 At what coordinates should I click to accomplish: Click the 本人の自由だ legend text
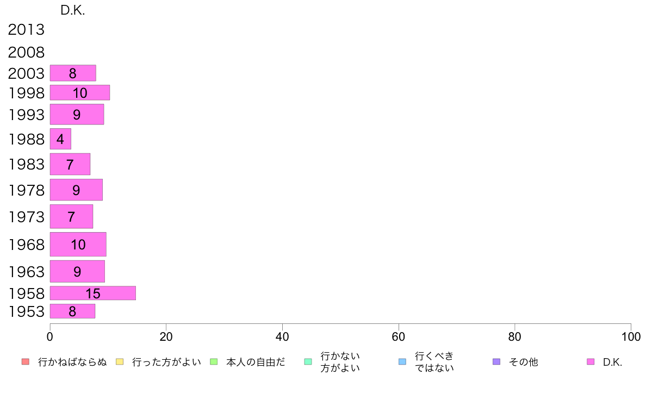pos(256,362)
